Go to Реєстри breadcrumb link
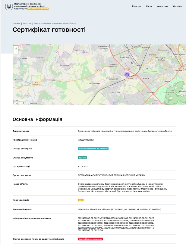 [x=27, y=23]
